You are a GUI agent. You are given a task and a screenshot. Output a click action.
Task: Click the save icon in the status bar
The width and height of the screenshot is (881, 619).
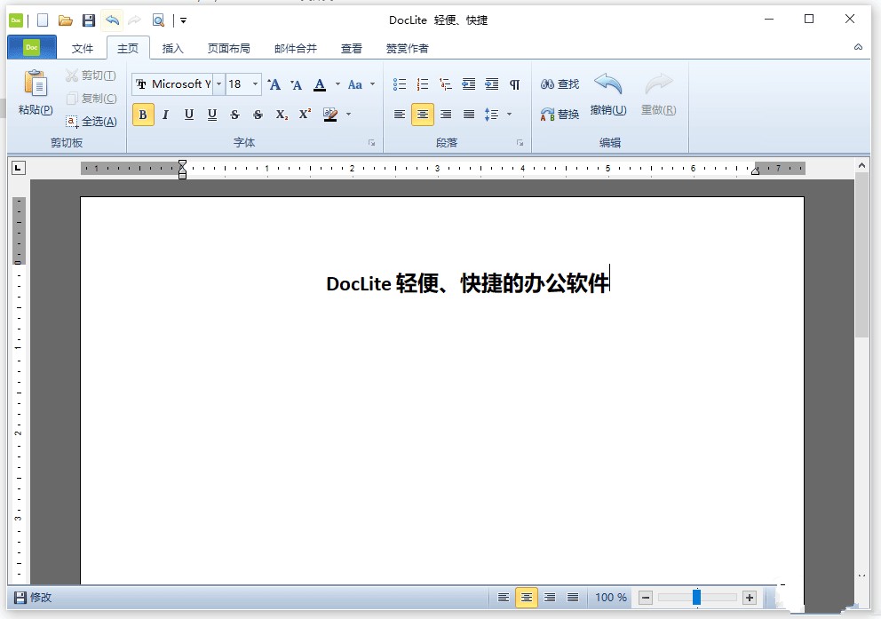(x=20, y=597)
